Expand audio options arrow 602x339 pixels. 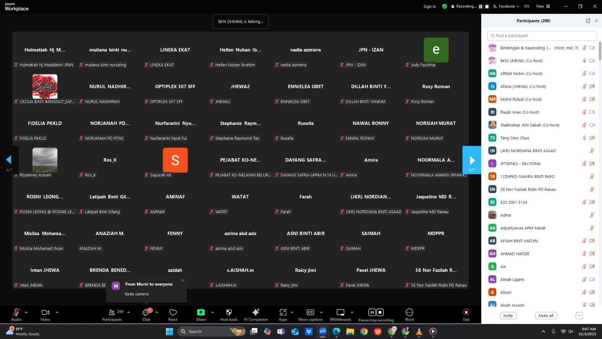click(26, 312)
